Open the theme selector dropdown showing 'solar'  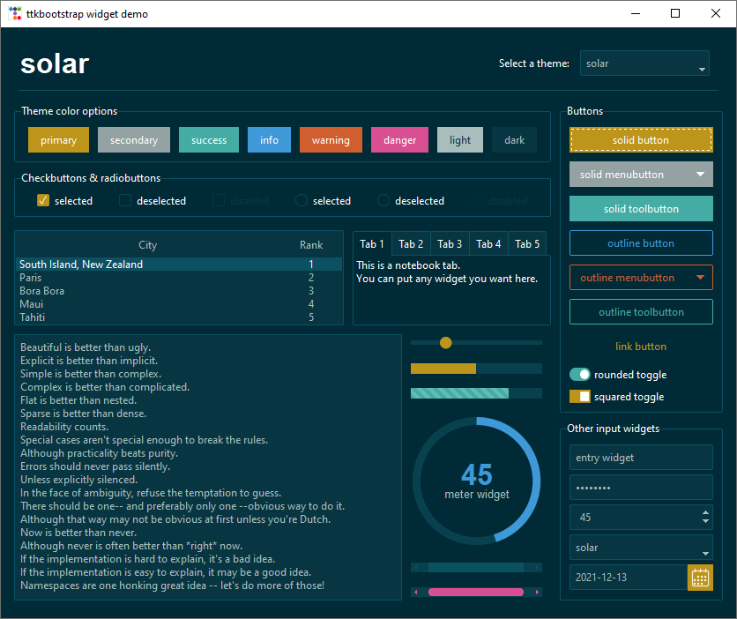click(x=644, y=63)
